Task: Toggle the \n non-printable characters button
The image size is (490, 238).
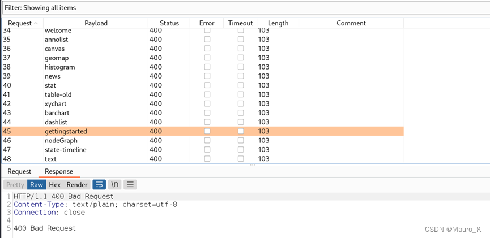Action: pos(114,185)
